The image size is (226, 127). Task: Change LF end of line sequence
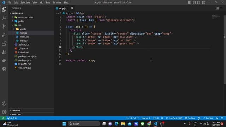tap(162, 118)
